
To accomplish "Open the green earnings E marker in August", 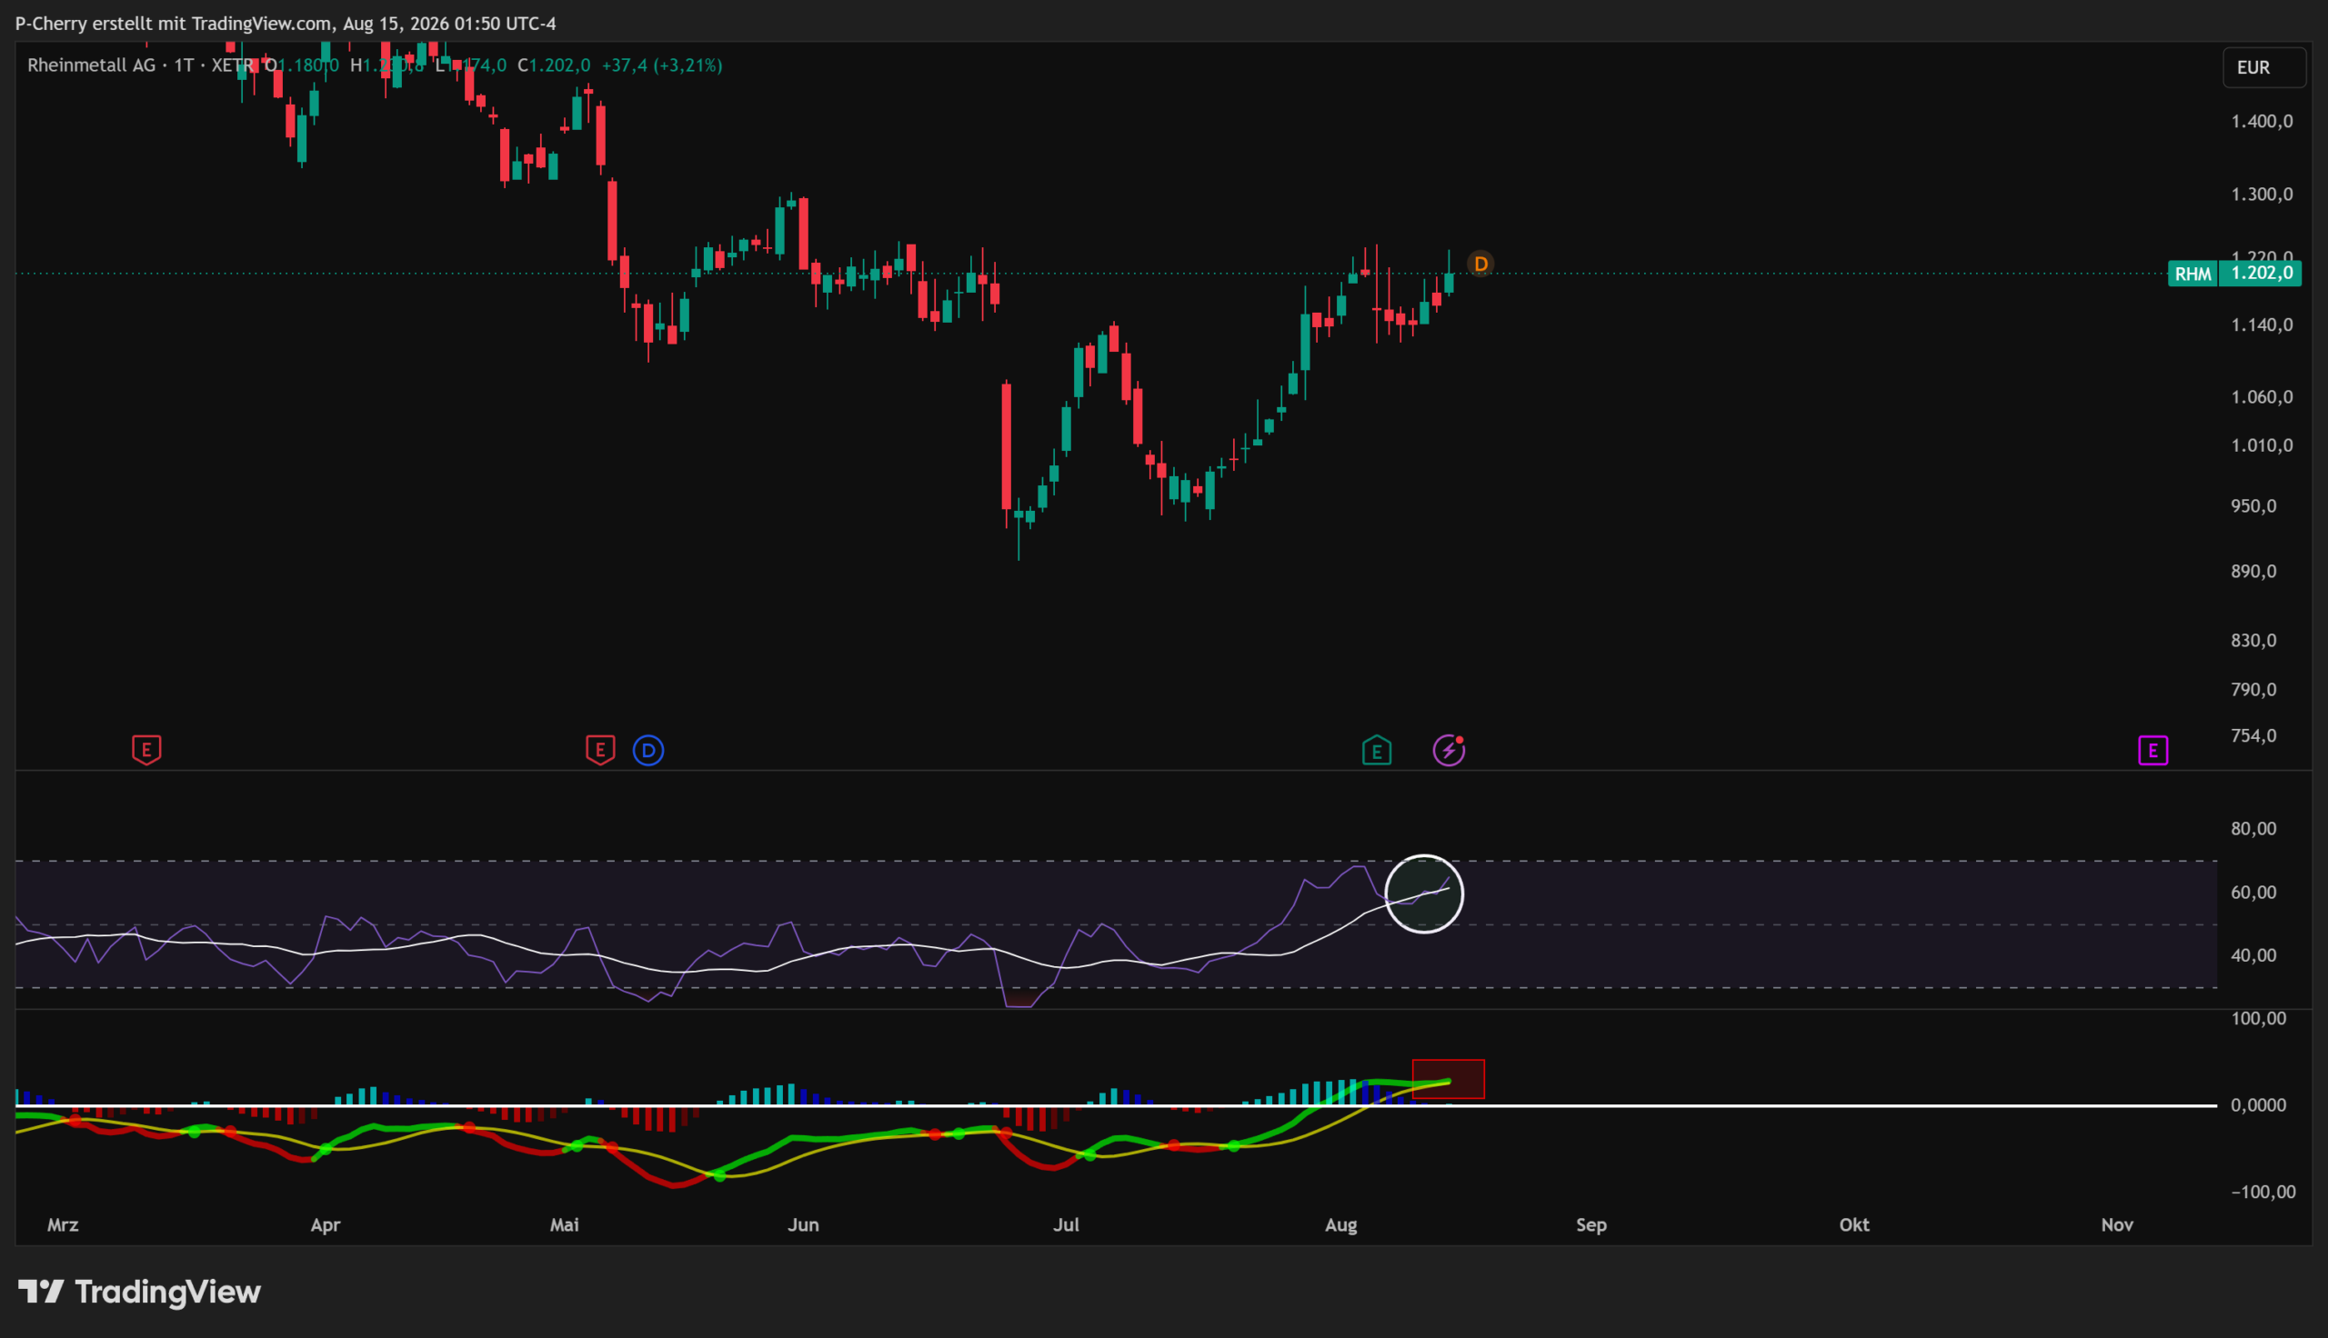I will (x=1376, y=750).
